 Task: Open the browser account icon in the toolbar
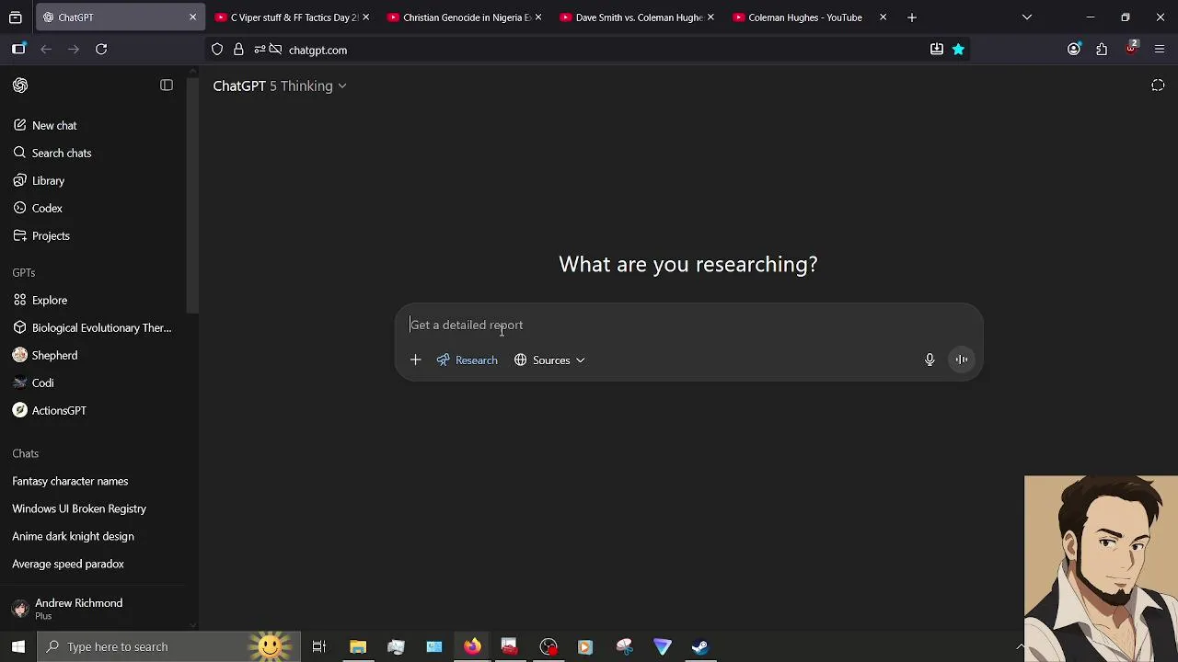(x=1074, y=50)
